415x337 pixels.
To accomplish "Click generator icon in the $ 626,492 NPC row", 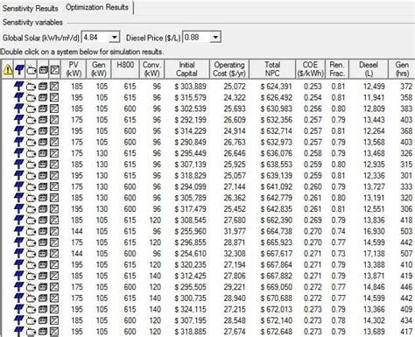I will coord(31,97).
